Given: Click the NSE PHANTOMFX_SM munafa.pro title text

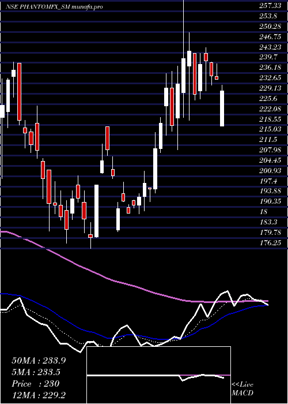Looking at the screenshot, I should coord(54,6).
